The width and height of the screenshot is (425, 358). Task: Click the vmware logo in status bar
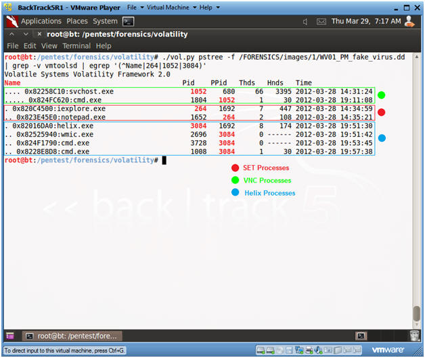388,350
